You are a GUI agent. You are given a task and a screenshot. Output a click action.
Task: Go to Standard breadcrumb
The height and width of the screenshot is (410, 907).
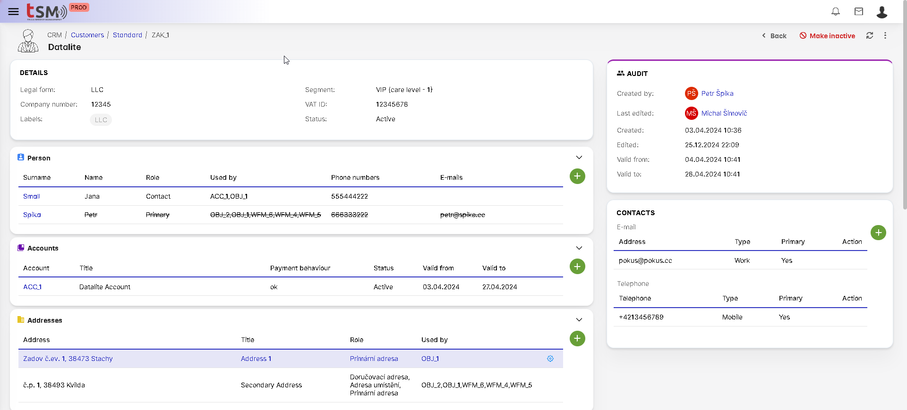pyautogui.click(x=127, y=35)
